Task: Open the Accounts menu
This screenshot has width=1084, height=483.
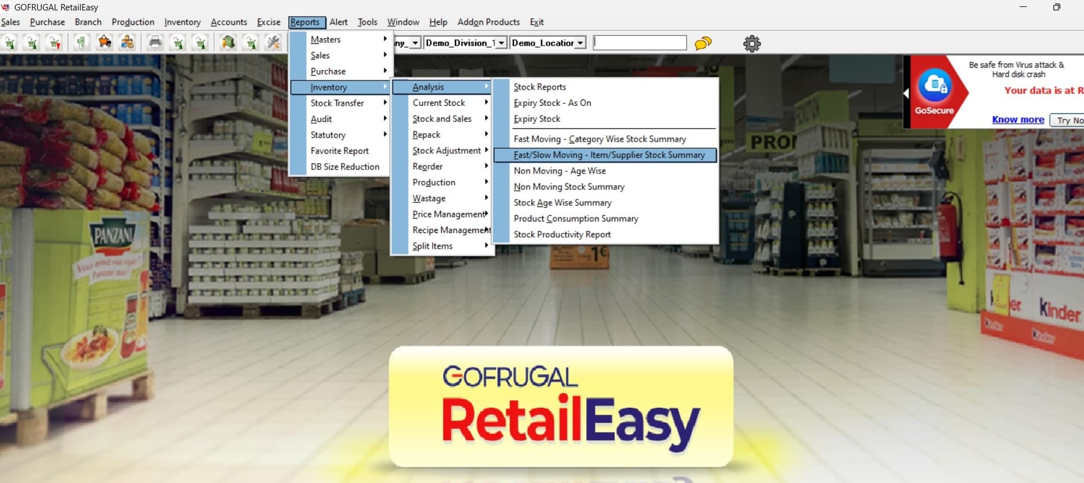Action: [x=229, y=22]
